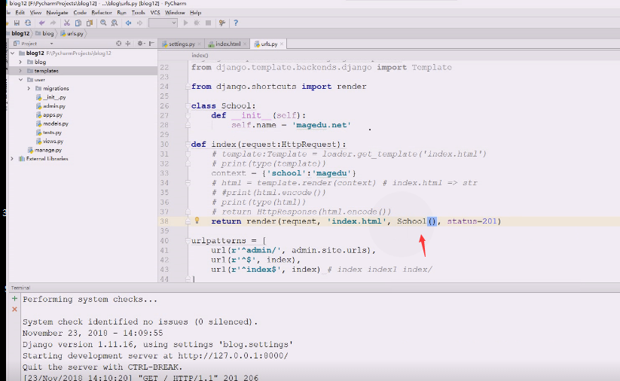Expand the migrations folder arrow
Viewport: 620px width, 381px height.
tap(29, 89)
